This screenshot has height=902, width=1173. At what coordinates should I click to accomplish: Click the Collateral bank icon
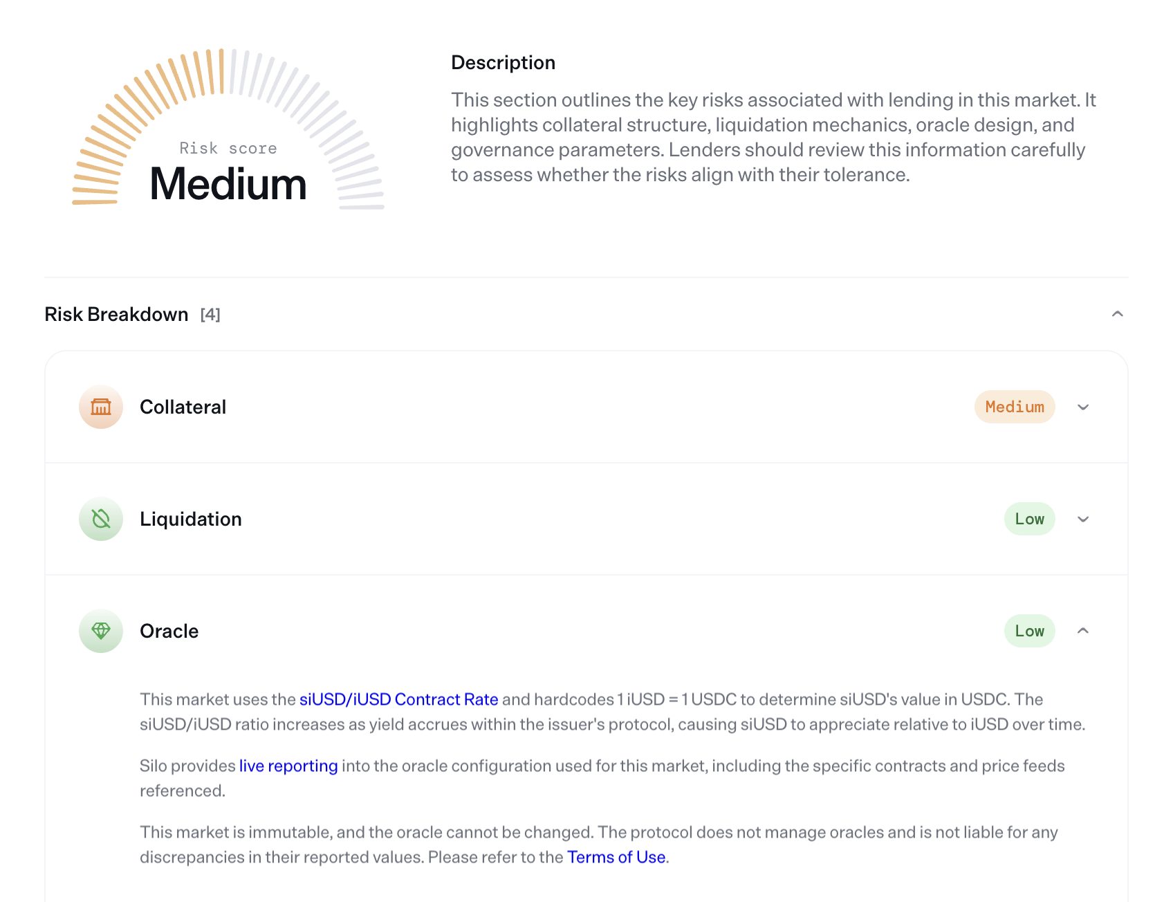point(101,407)
